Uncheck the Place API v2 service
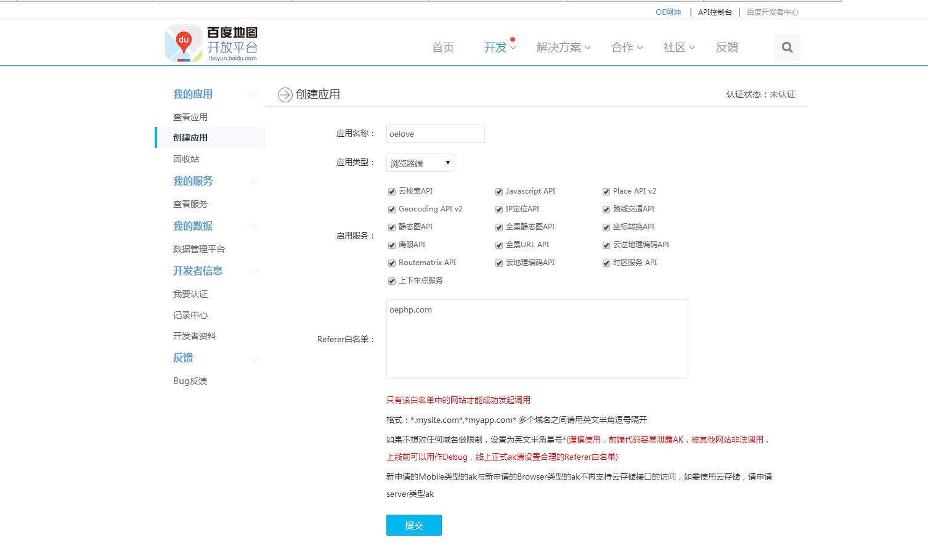 606,192
